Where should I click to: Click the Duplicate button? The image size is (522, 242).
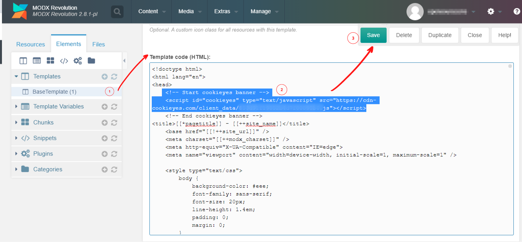click(440, 35)
